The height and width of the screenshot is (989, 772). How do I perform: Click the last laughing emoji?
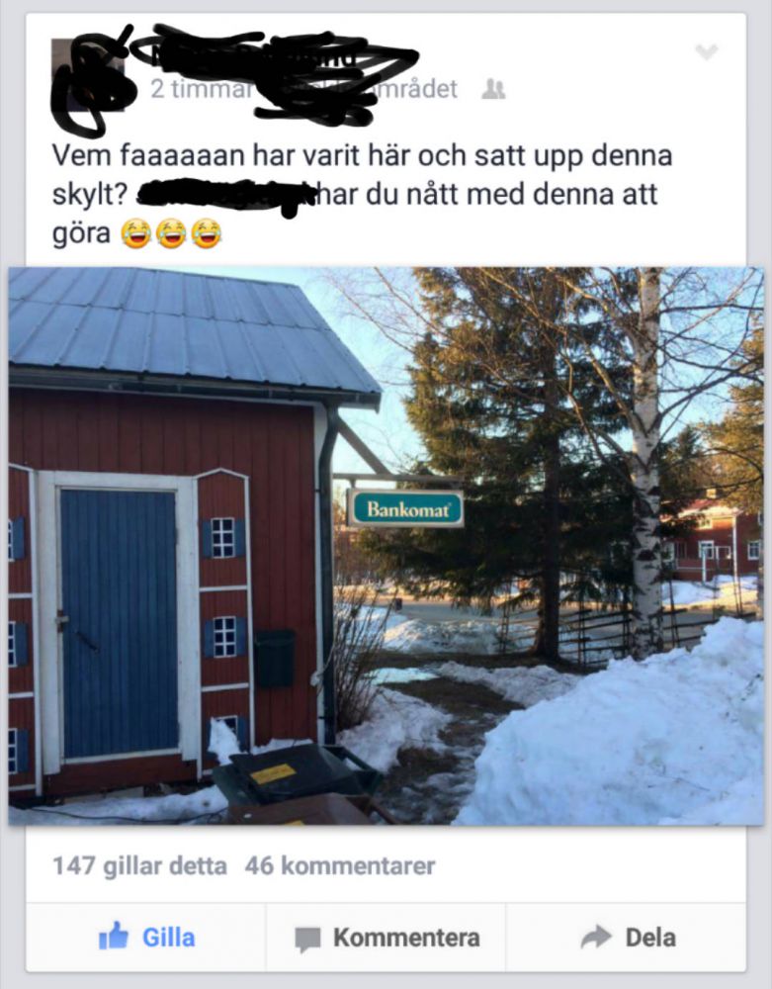pyautogui.click(x=206, y=232)
